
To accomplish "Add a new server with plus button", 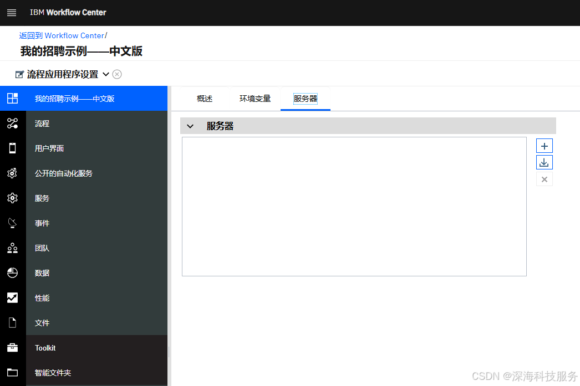I will coord(544,146).
